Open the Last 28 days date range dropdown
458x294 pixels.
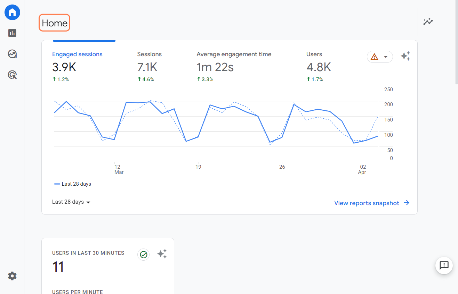click(x=71, y=202)
